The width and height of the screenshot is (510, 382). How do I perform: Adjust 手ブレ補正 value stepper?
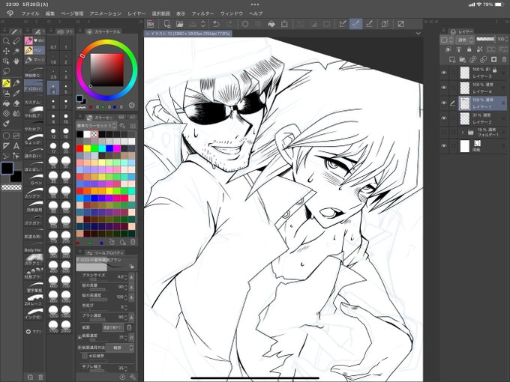coord(125,368)
